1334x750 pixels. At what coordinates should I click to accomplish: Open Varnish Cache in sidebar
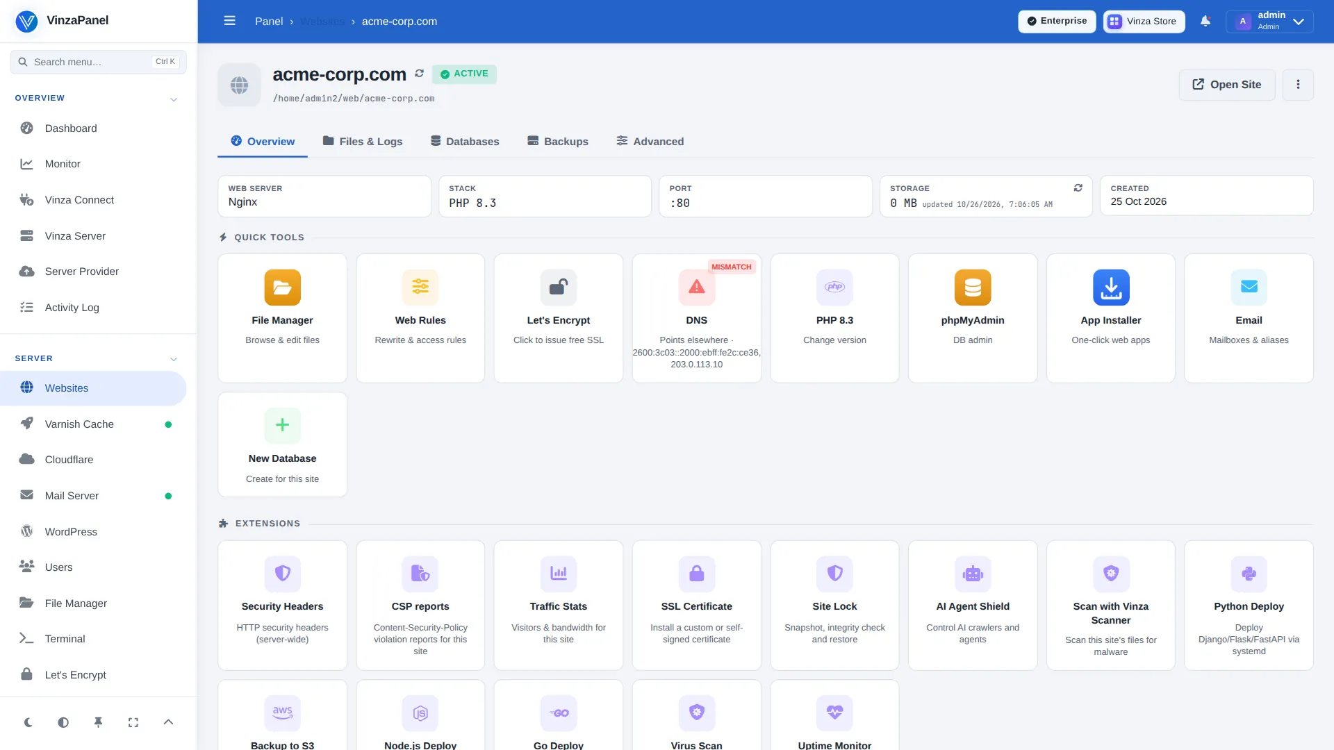tap(94, 424)
